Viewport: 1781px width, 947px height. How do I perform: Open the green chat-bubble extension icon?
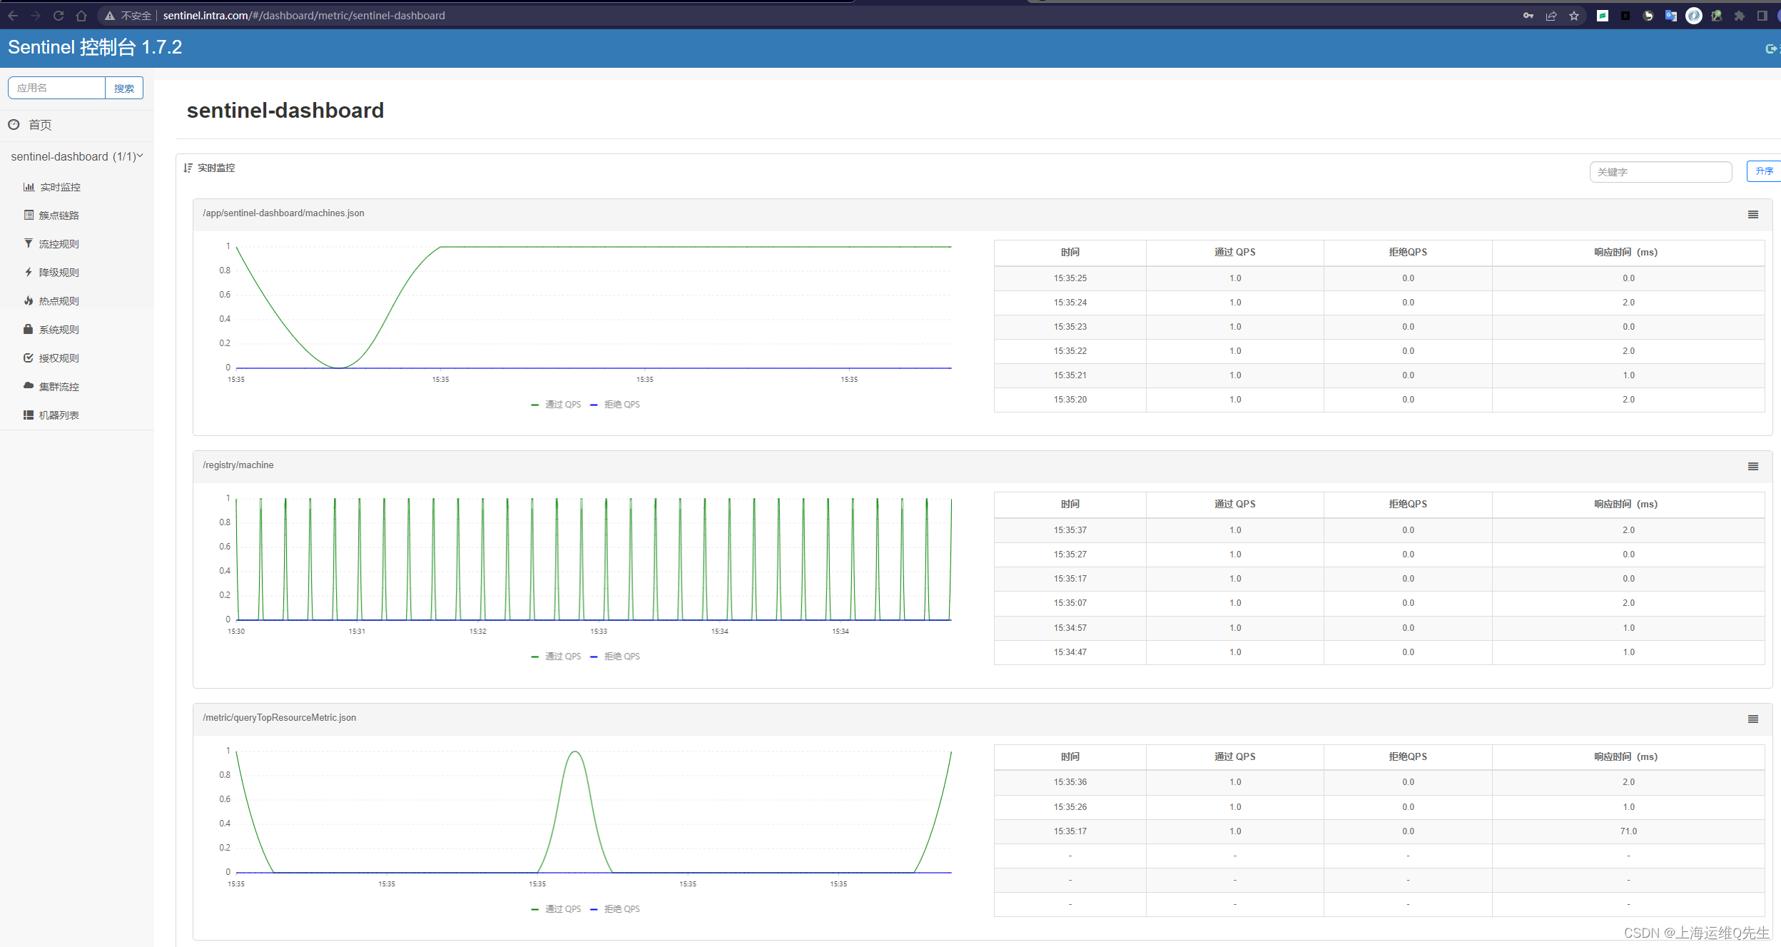(x=1603, y=16)
